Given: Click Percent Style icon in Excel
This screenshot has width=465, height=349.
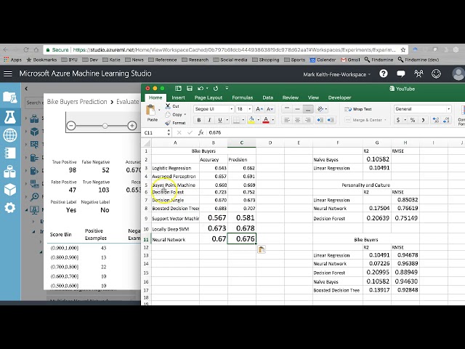Looking at the screenshot, I should click(413, 120).
